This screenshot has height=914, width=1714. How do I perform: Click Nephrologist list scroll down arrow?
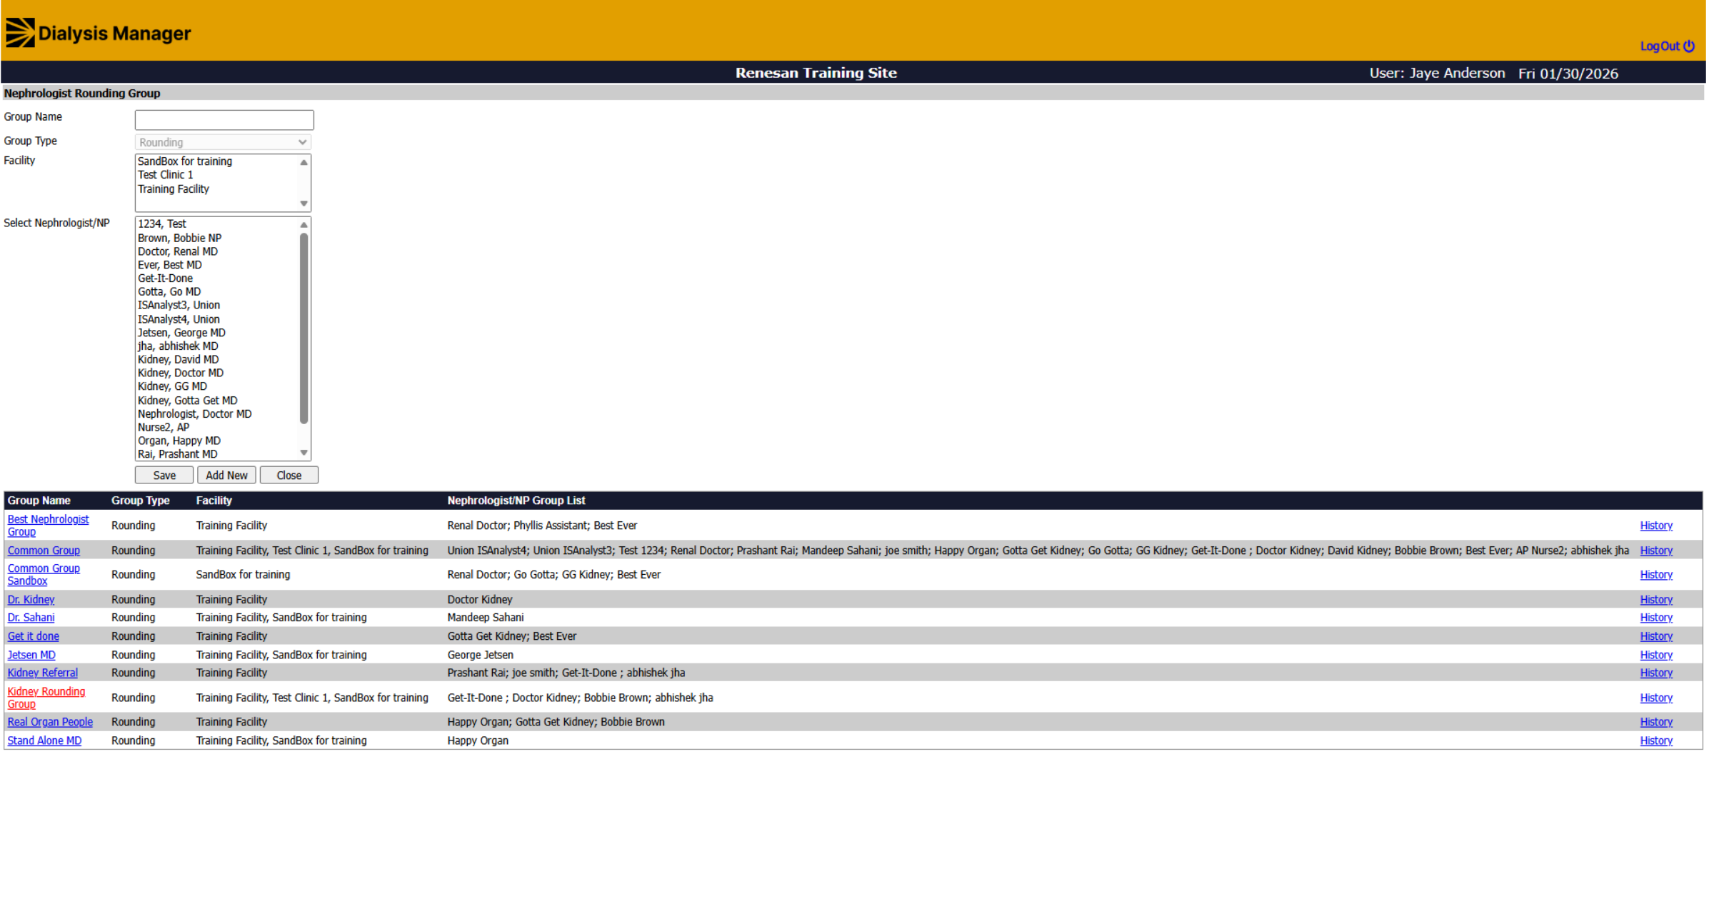click(304, 453)
